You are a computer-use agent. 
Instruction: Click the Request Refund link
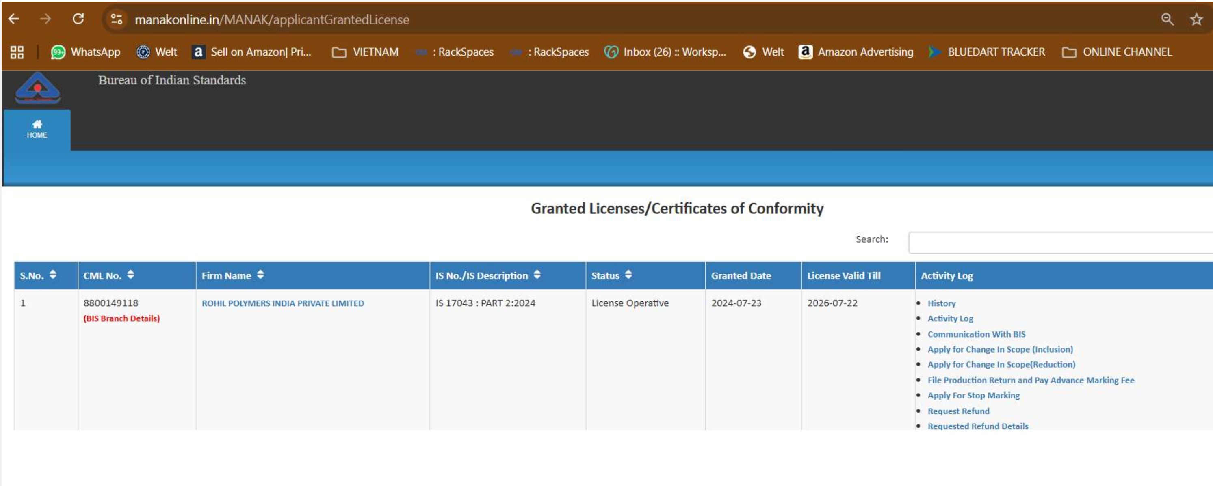pos(958,411)
